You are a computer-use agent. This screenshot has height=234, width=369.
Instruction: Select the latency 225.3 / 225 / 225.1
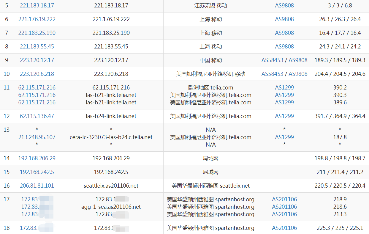(x=340, y=228)
